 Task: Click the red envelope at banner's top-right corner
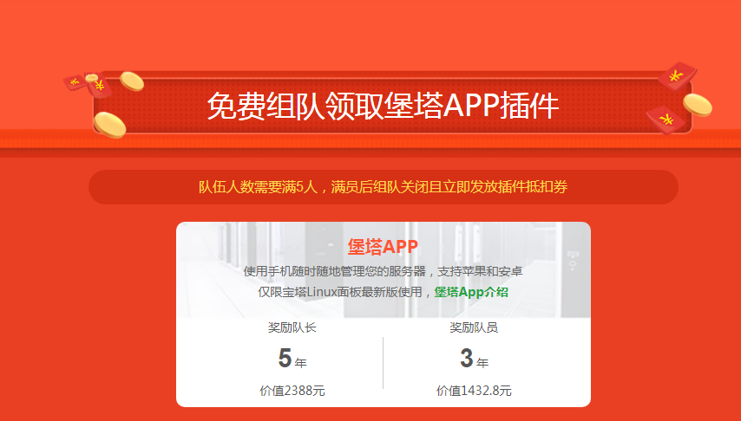677,76
